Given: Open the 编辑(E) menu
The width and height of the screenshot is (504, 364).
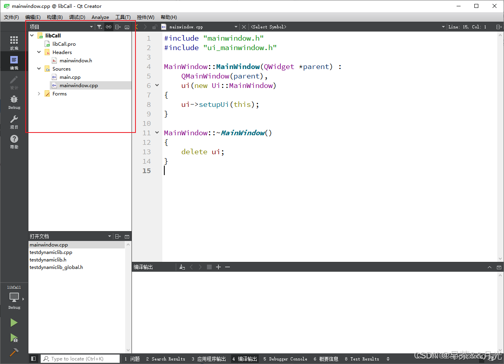Looking at the screenshot, I should tap(33, 17).
